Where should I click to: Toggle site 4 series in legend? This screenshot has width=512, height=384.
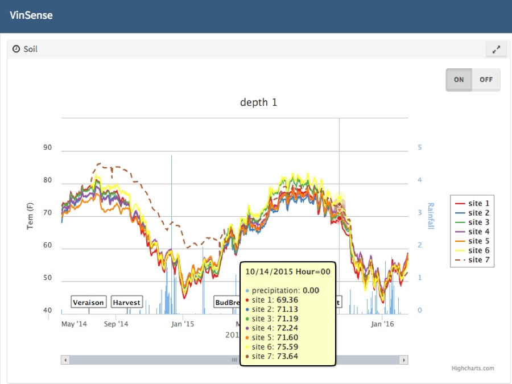pos(472,232)
